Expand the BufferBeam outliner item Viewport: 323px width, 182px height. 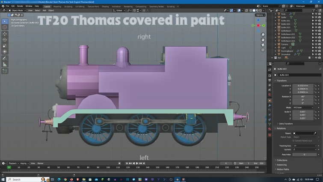tap(276, 31)
